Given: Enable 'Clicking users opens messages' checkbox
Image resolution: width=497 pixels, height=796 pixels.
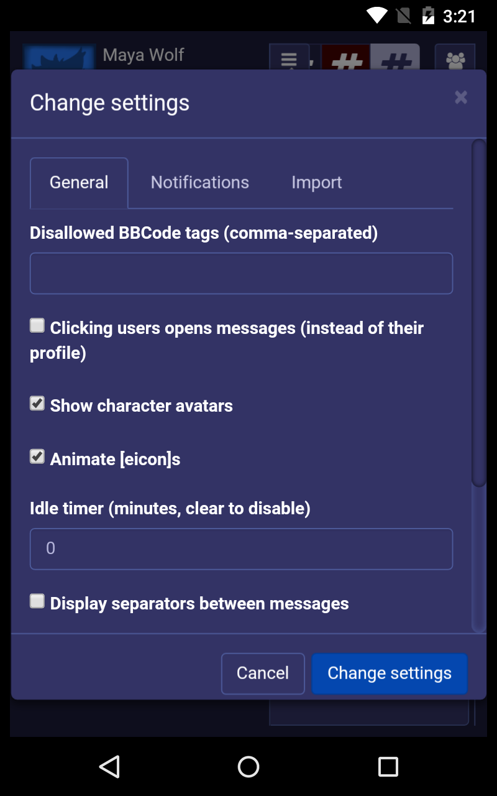Looking at the screenshot, I should click(x=37, y=325).
